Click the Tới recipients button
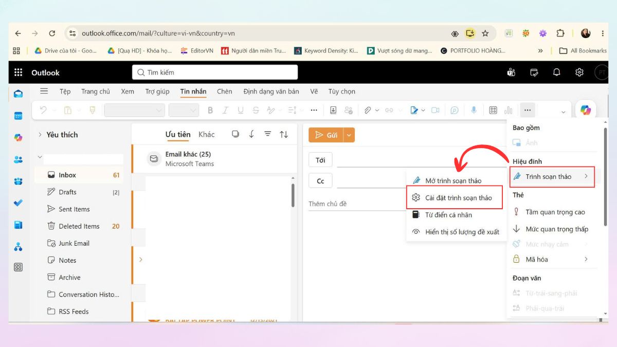 [x=320, y=160]
